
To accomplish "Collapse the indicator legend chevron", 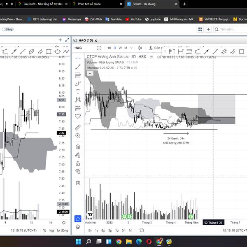I will tap(90, 73).
